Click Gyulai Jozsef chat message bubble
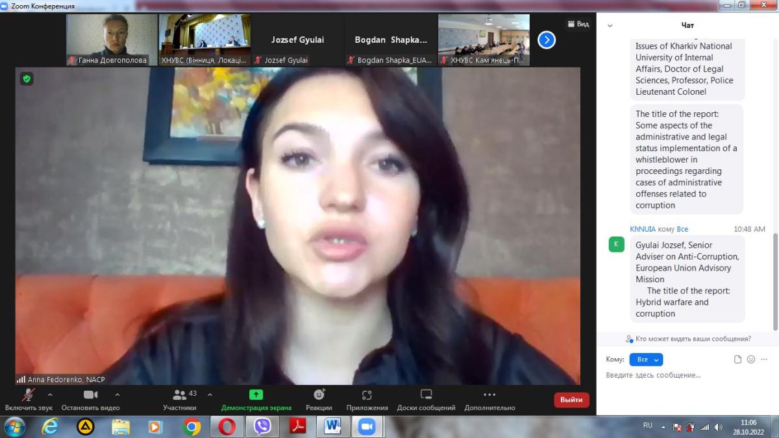This screenshot has height=438, width=779. click(x=687, y=279)
